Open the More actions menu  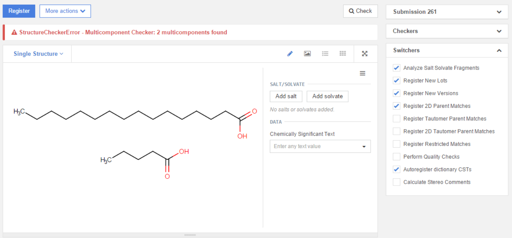pos(65,11)
